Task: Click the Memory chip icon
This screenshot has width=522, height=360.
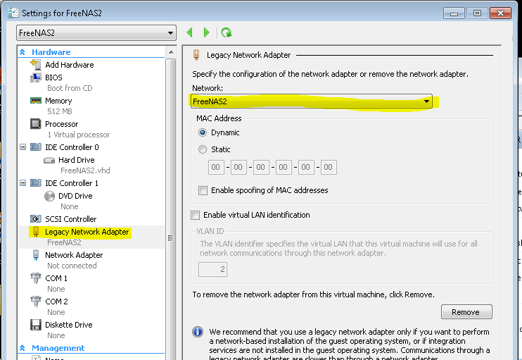Action: coord(36,100)
